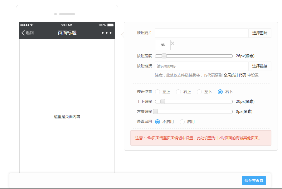Focus the 请选择链接 input field
This screenshot has height=189, width=282.
coord(202,66)
